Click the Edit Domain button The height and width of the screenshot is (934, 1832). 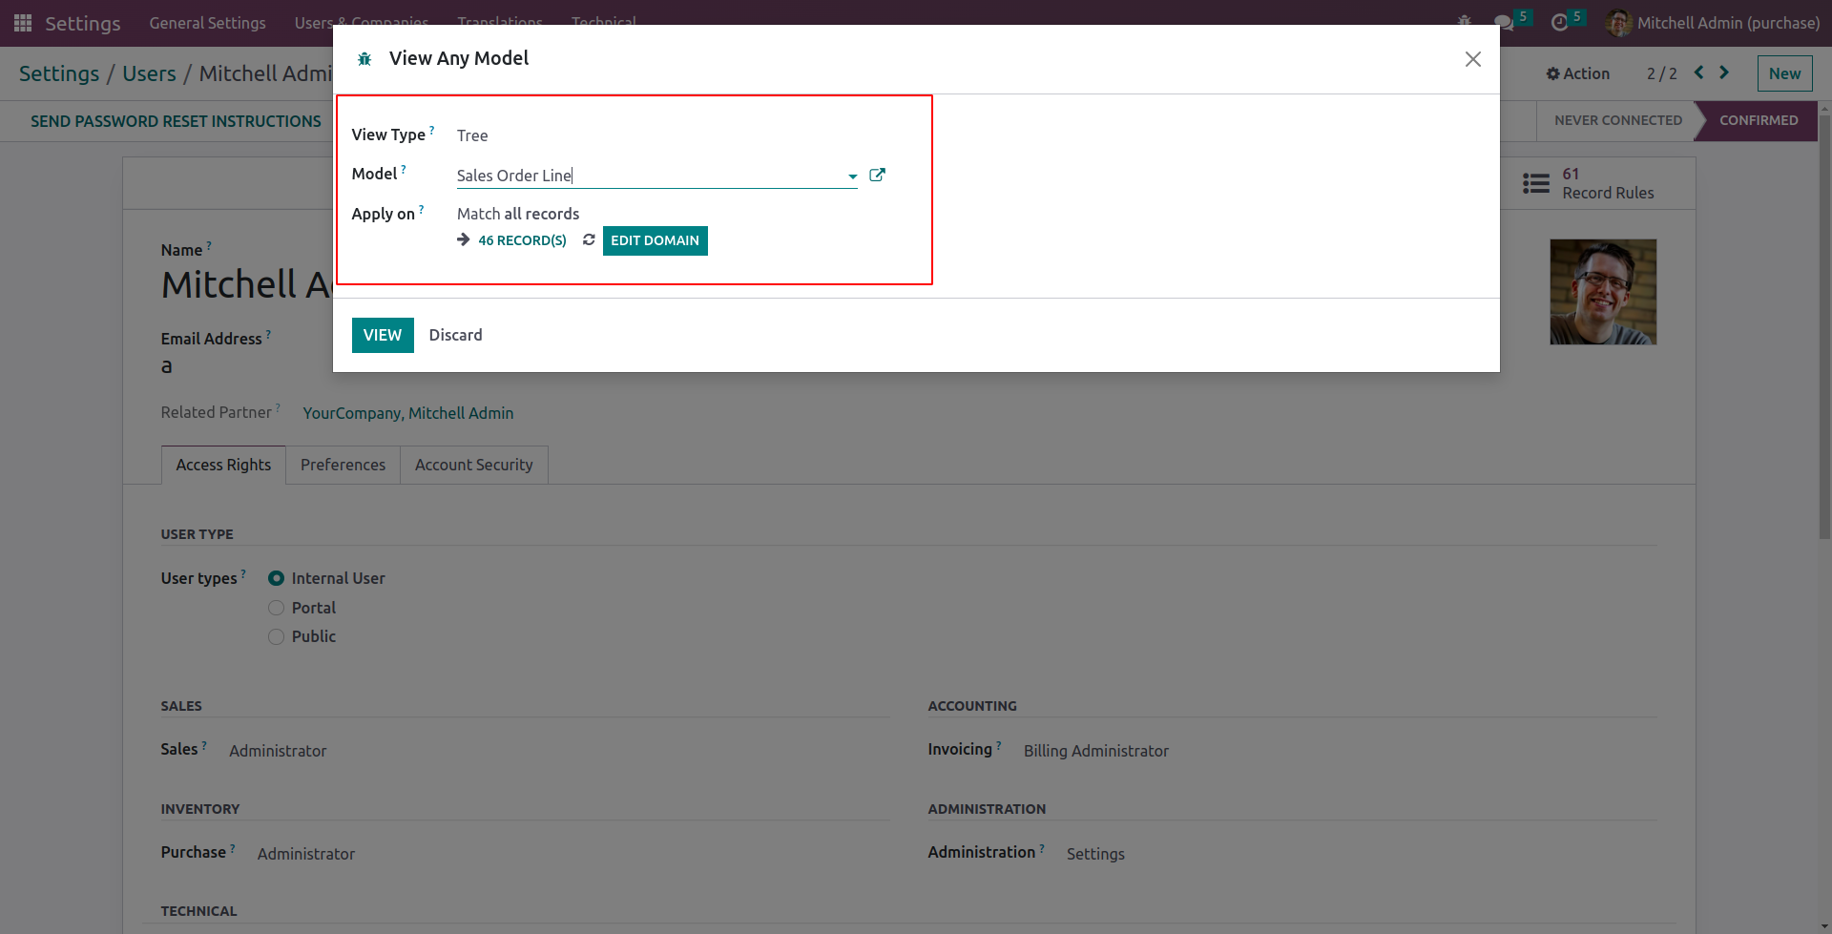[x=655, y=240]
